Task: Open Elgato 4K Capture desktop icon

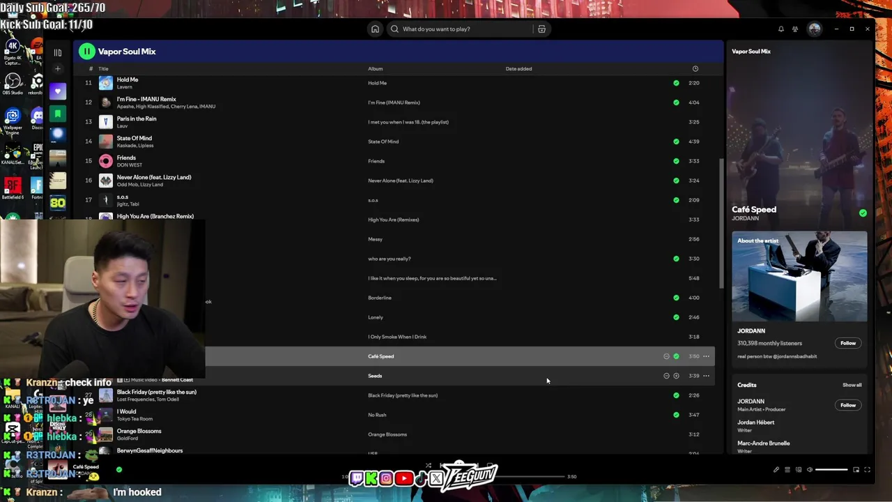Action: (x=13, y=50)
